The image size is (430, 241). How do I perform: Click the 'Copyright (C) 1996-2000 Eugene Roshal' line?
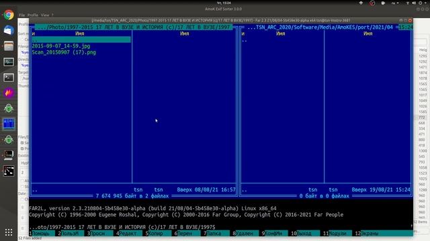click(186, 214)
